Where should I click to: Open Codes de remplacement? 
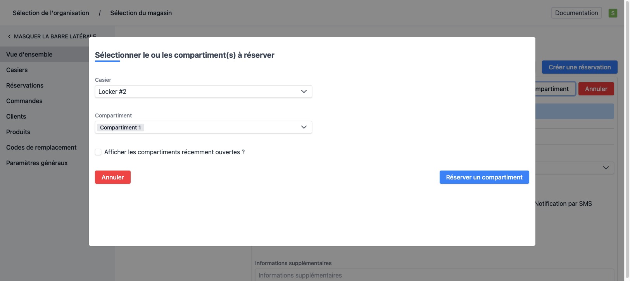41,148
